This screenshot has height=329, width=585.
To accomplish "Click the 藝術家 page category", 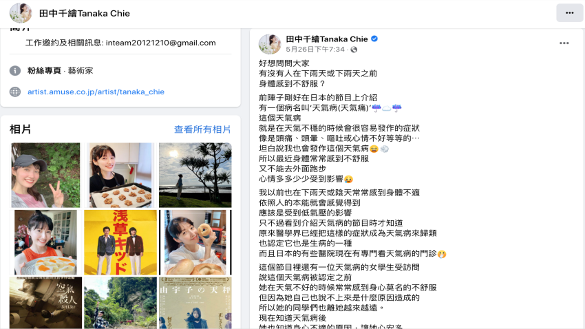I will (81, 70).
